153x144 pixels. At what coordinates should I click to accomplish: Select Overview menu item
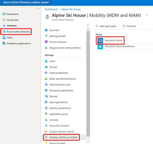tap(54, 30)
